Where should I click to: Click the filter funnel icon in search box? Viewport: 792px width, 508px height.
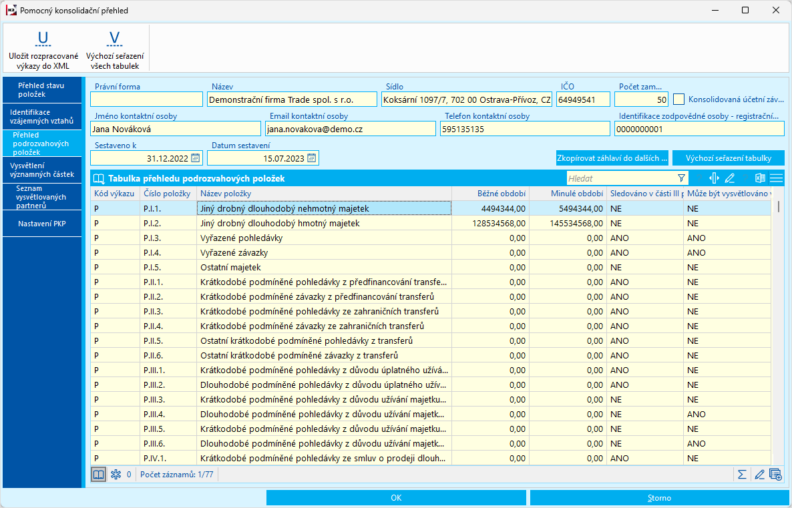681,178
